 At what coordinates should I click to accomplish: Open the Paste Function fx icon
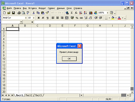(76, 13)
